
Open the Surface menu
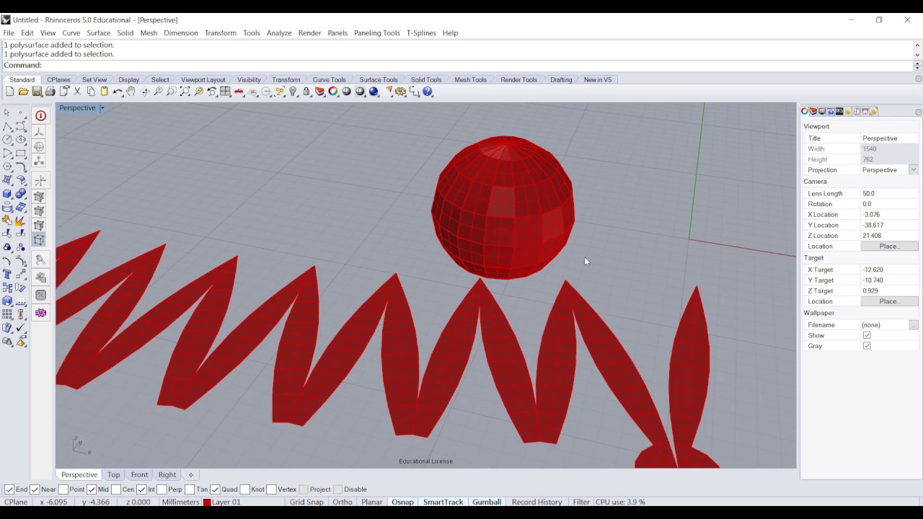click(x=99, y=33)
